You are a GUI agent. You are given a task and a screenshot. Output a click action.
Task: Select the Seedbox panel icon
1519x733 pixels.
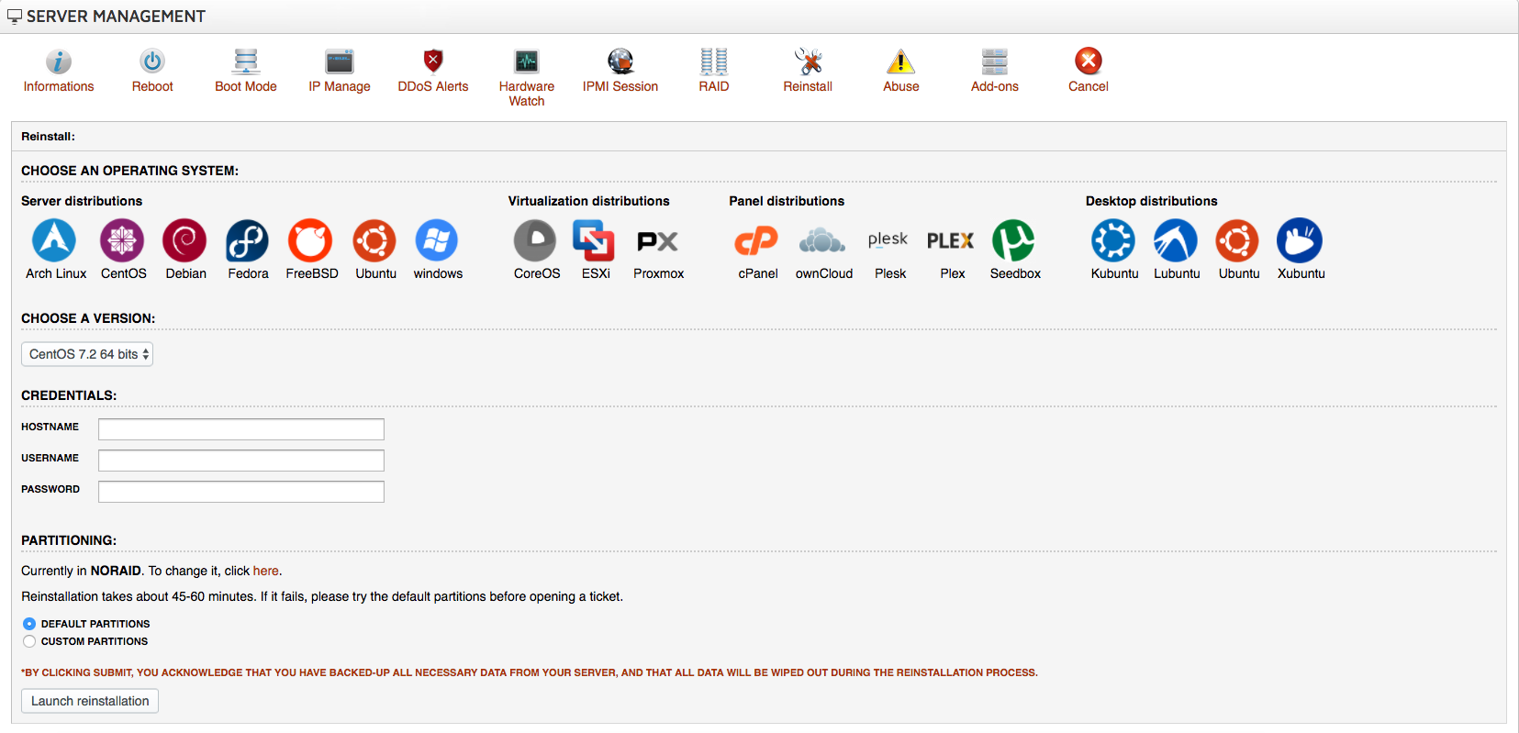[1013, 241]
